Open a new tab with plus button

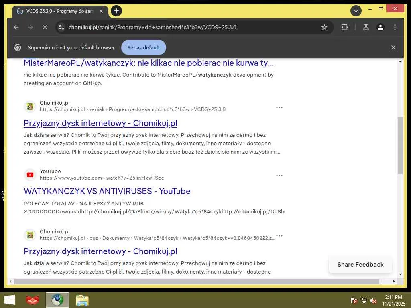pyautogui.click(x=116, y=11)
